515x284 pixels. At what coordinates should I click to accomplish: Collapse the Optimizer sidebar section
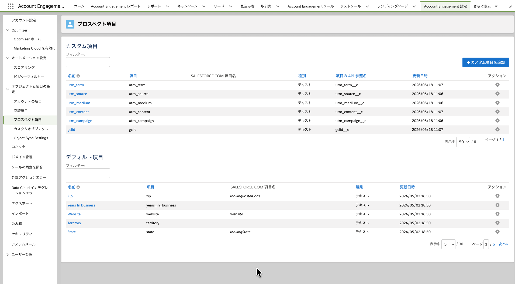(8, 30)
